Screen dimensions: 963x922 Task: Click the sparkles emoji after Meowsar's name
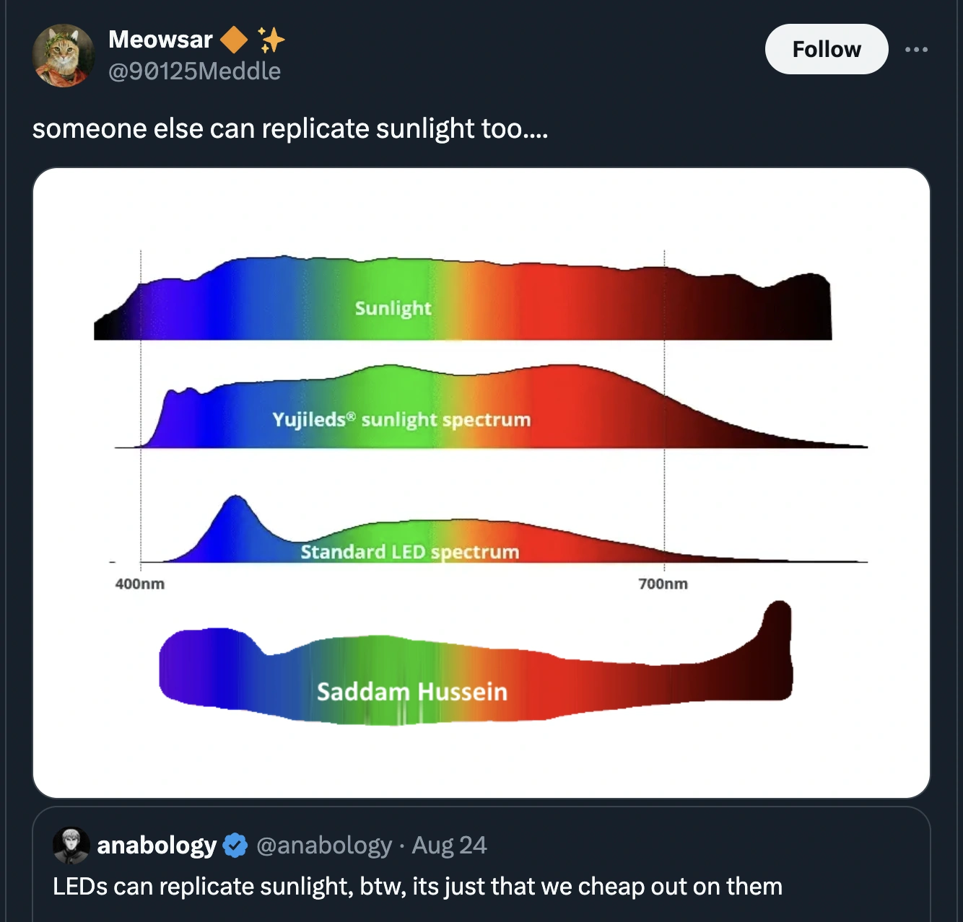pos(271,40)
